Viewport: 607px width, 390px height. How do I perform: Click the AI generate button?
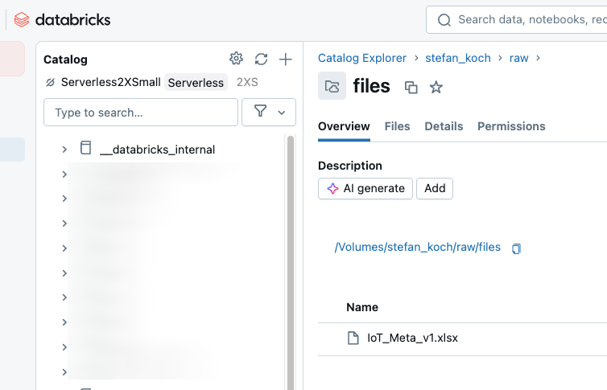[x=365, y=188]
